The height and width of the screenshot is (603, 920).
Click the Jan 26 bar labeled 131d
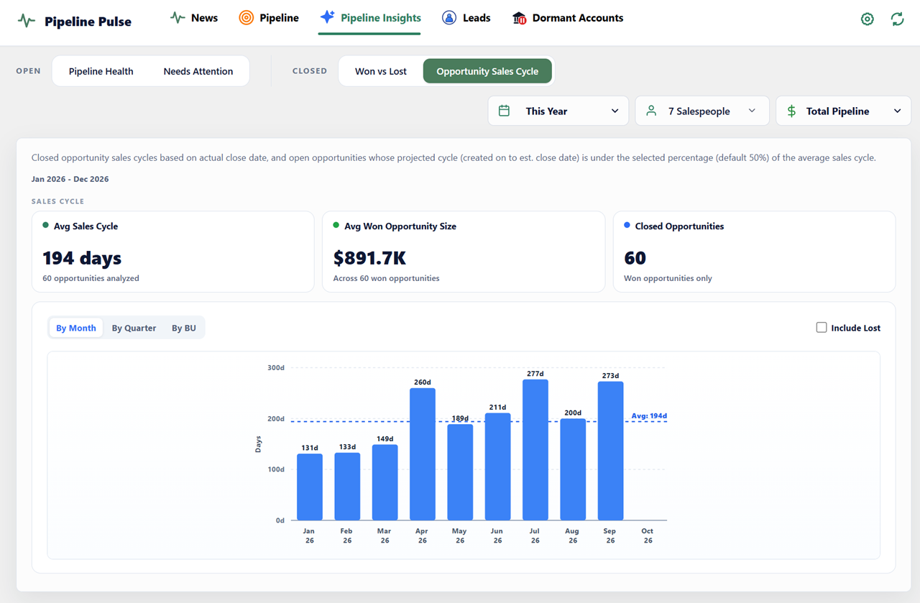310,487
